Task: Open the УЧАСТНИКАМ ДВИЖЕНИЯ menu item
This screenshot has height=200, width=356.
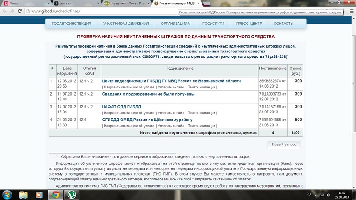Action: pos(126,23)
